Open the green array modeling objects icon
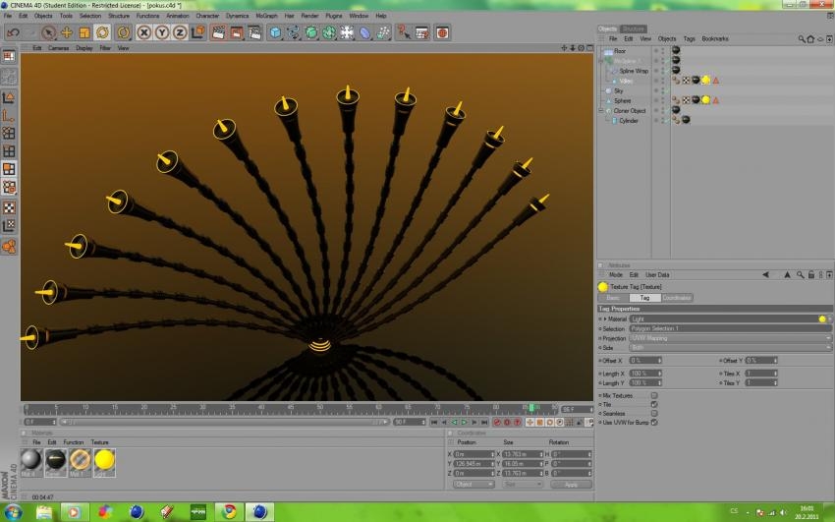Screen dimensions: 835x522 click(329, 33)
